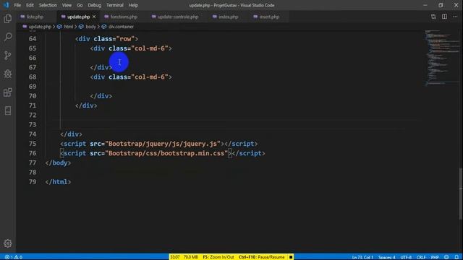
Task: Click the errors and warnings status indicator
Action: [x=14, y=257]
